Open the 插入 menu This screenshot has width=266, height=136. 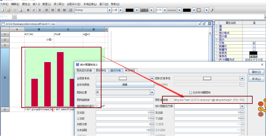36,4
